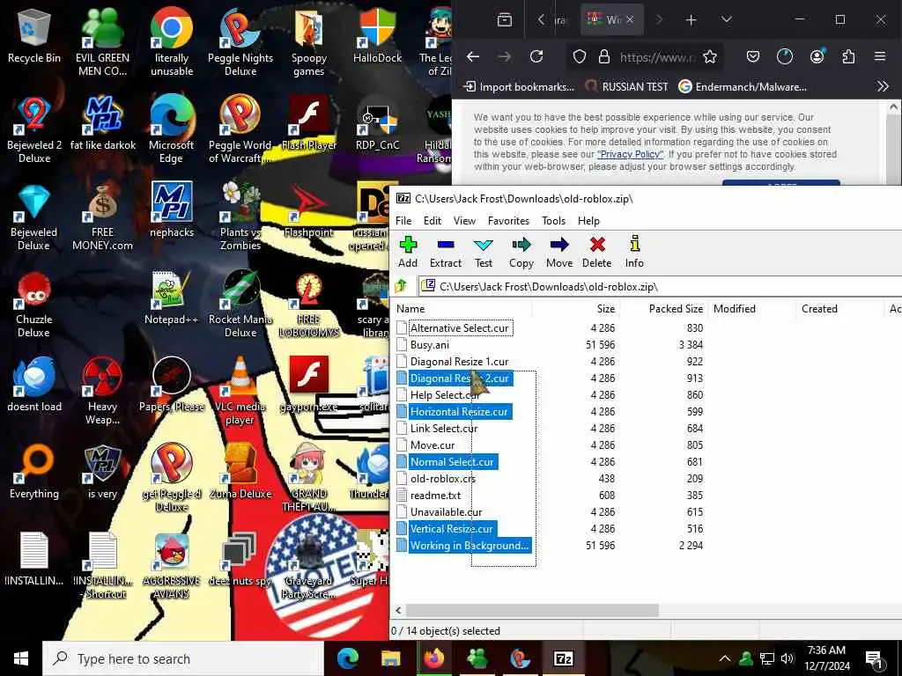The width and height of the screenshot is (902, 676).
Task: Open the volume control in system tray
Action: pyautogui.click(x=787, y=658)
